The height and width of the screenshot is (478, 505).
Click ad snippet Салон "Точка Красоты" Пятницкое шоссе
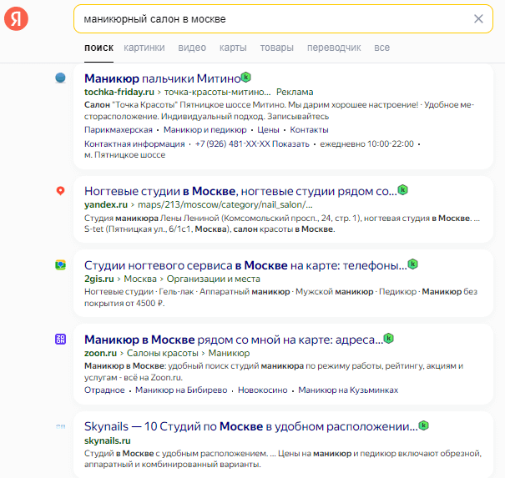(x=280, y=110)
